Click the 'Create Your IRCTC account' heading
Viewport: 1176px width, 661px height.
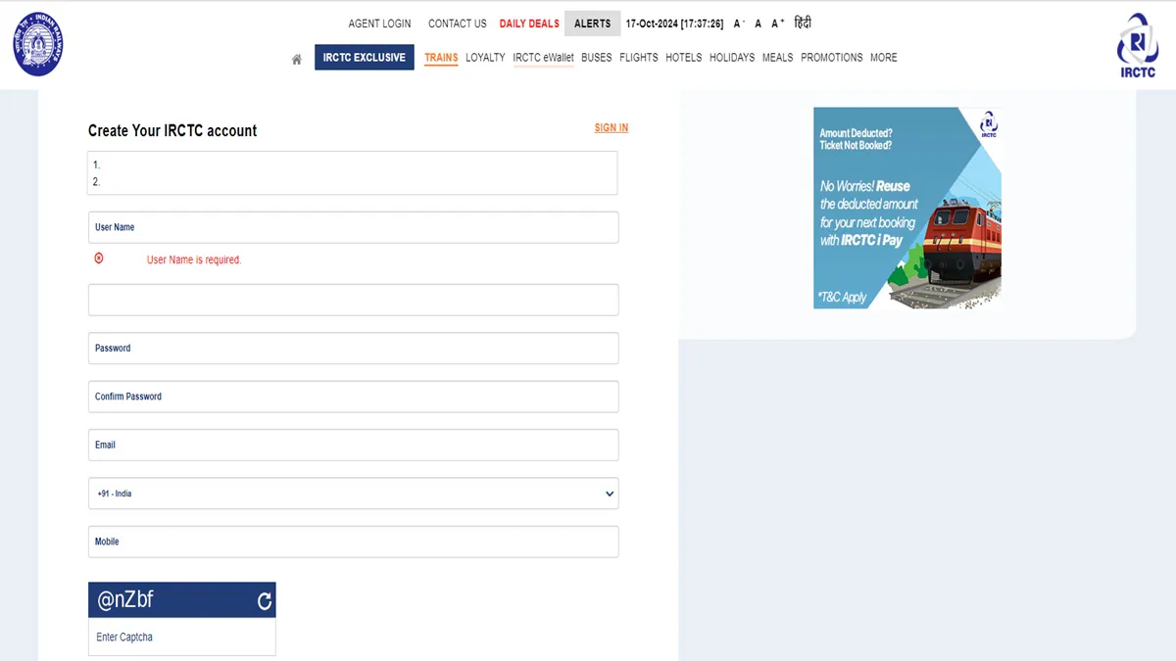coord(172,130)
